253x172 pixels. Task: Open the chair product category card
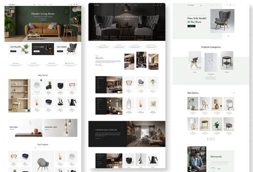195,61
